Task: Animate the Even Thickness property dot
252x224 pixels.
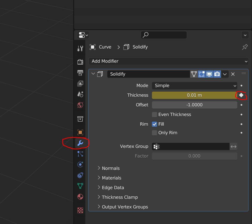Action: [241, 115]
